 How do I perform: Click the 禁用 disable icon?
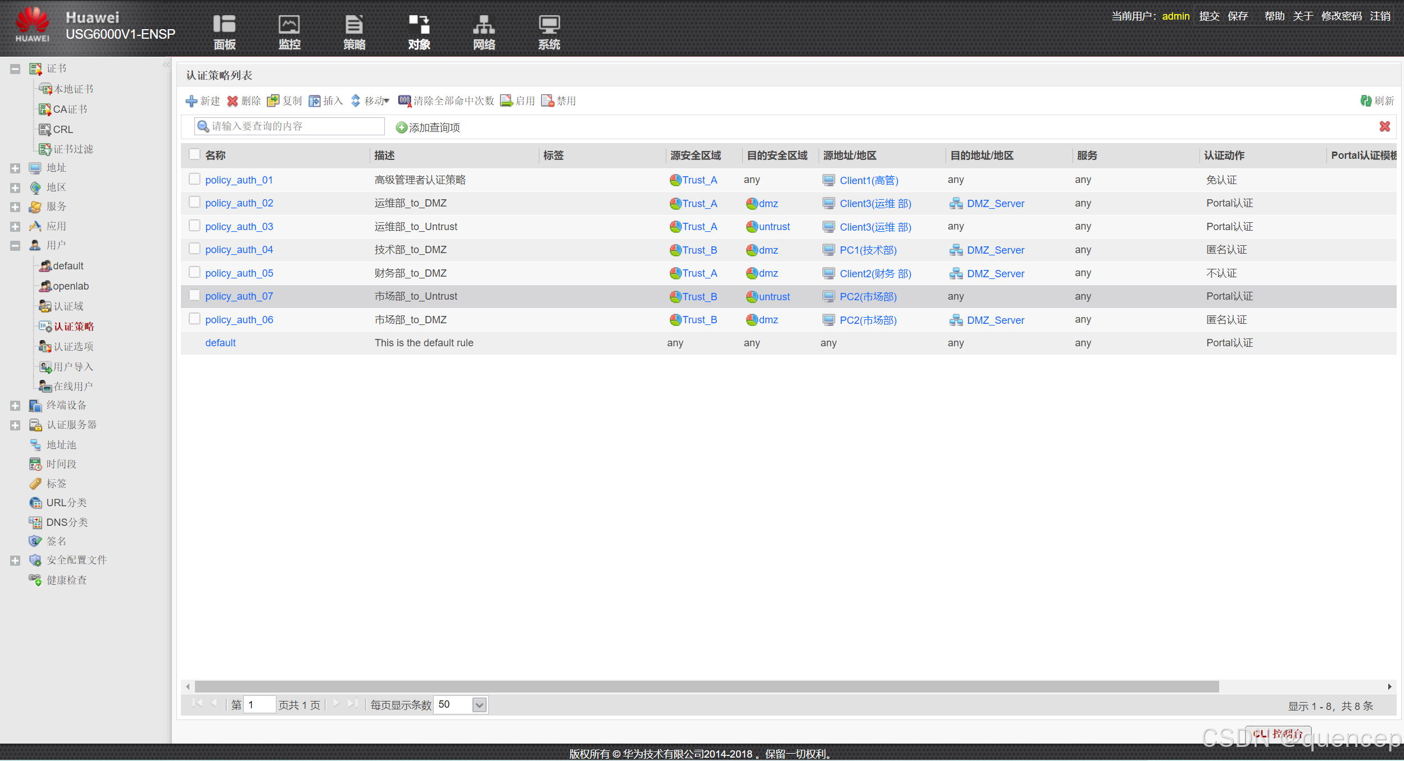tap(547, 101)
